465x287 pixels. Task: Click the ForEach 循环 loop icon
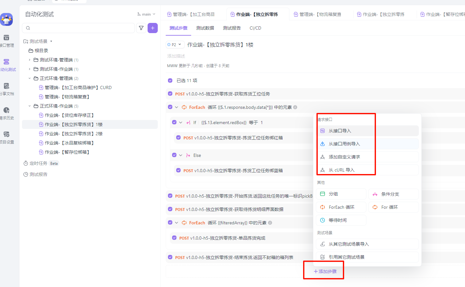point(323,207)
